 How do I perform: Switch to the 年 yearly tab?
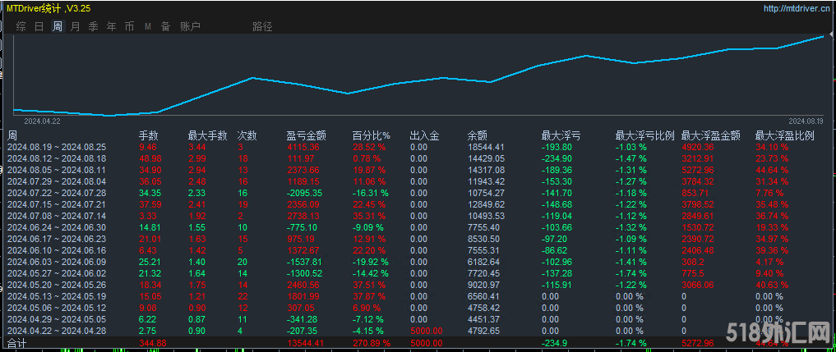point(112,26)
